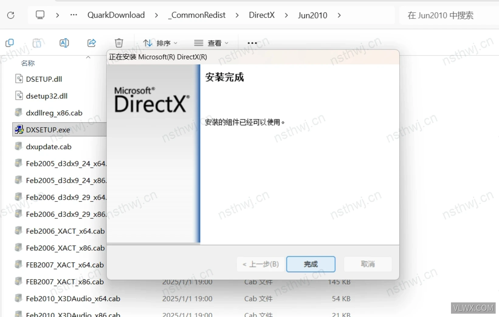Navigate to _CommonRedist breadcrumb folder

(197, 15)
